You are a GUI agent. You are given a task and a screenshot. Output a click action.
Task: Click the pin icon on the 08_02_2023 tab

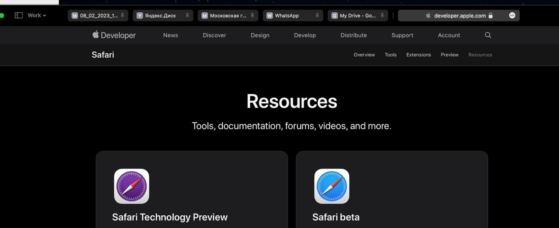(122, 16)
